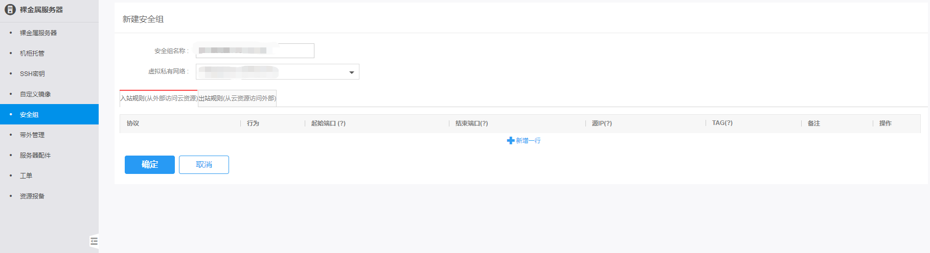Select 安全组 in the sidebar
Screen dimensions: 930x253
(49, 114)
